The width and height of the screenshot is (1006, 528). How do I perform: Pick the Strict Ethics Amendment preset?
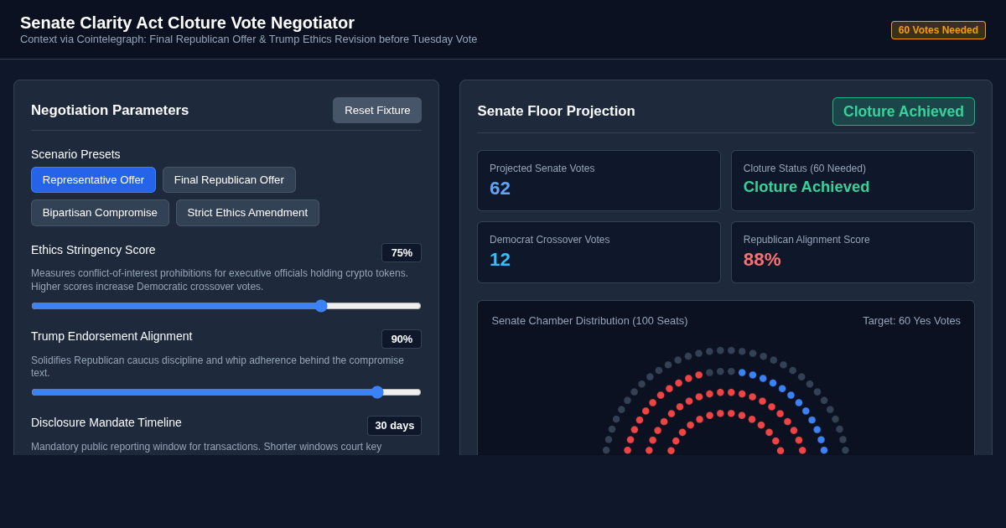coord(247,213)
